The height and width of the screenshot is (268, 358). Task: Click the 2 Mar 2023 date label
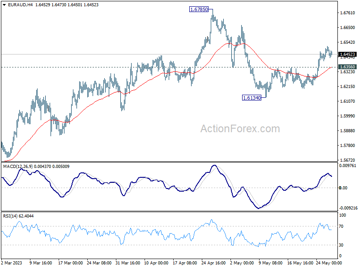coord(12,263)
